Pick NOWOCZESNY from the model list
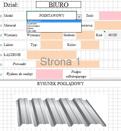Image resolution: width=121 pixels, height=131 pixels. pos(54,26)
